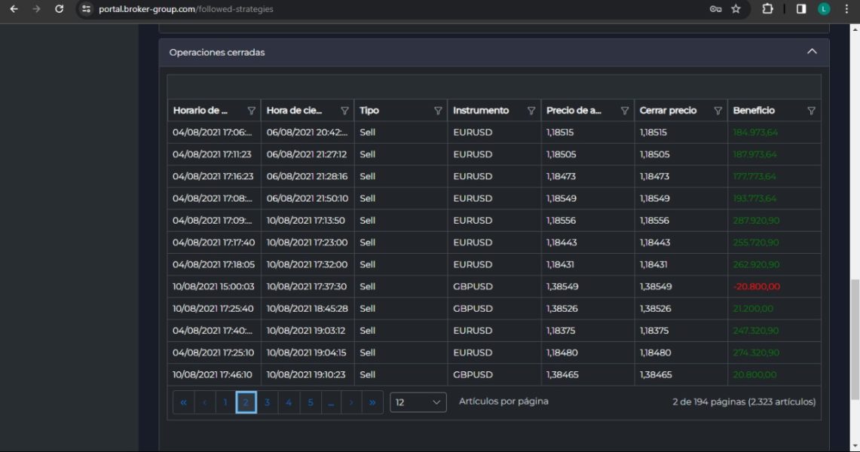
Task: Filter the Horario de apertura column
Action: (251, 111)
